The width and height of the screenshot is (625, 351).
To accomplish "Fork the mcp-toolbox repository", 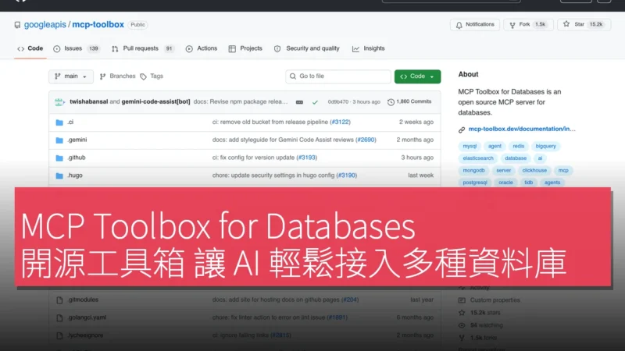I will [528, 25].
